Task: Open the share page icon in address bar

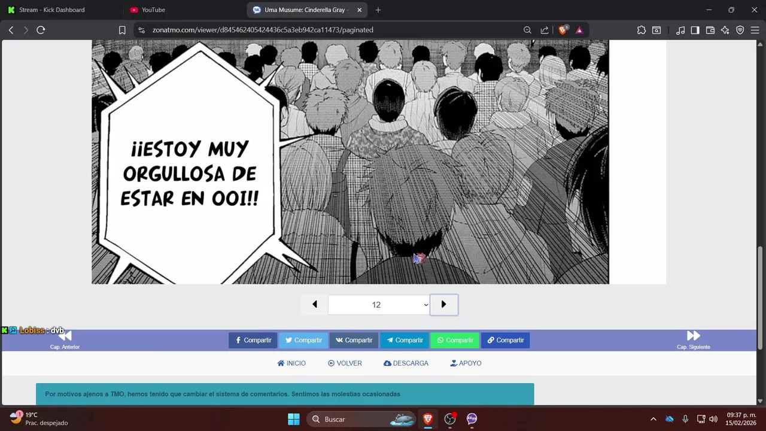Action: [x=545, y=30]
